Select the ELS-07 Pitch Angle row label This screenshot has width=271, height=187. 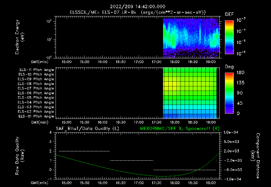[36, 88]
